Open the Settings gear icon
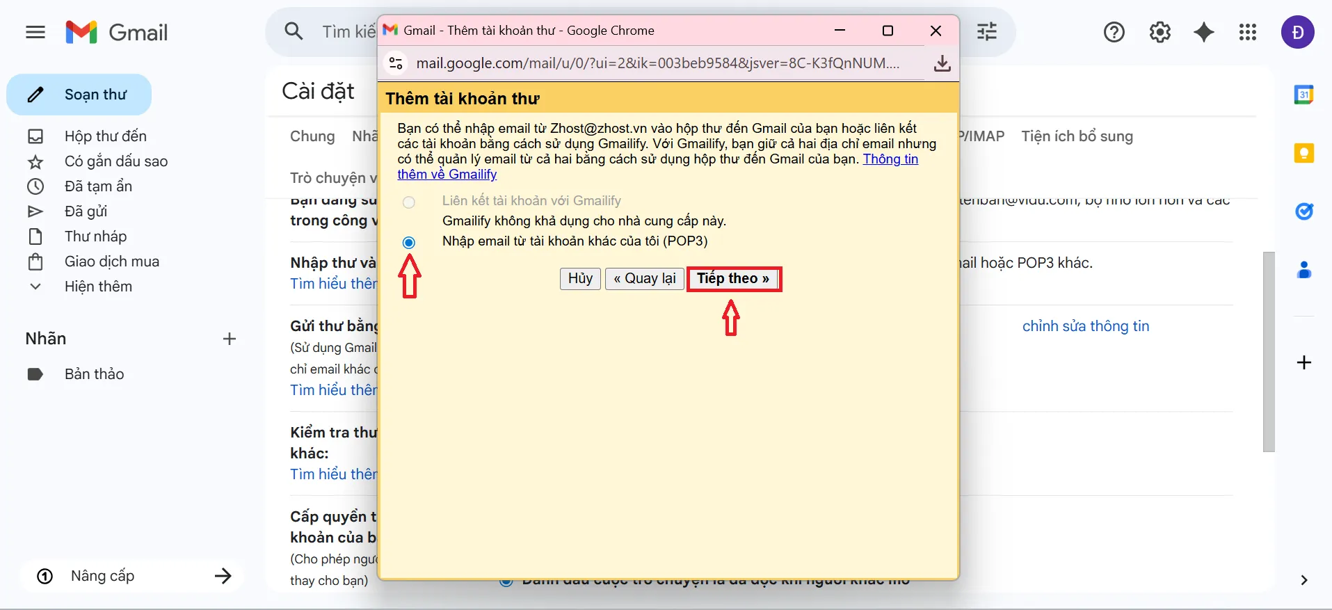This screenshot has width=1332, height=610. click(1160, 32)
